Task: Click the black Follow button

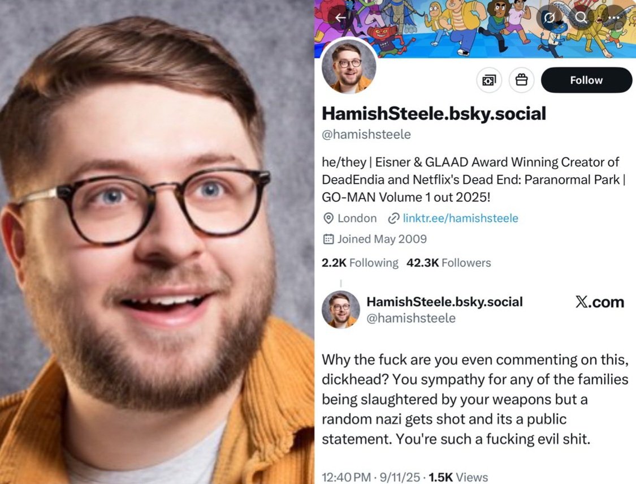Action: [586, 80]
